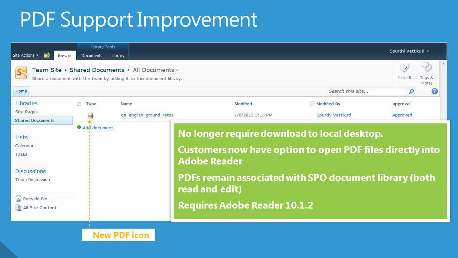Switch to the Documents ribbon tab

[92, 56]
